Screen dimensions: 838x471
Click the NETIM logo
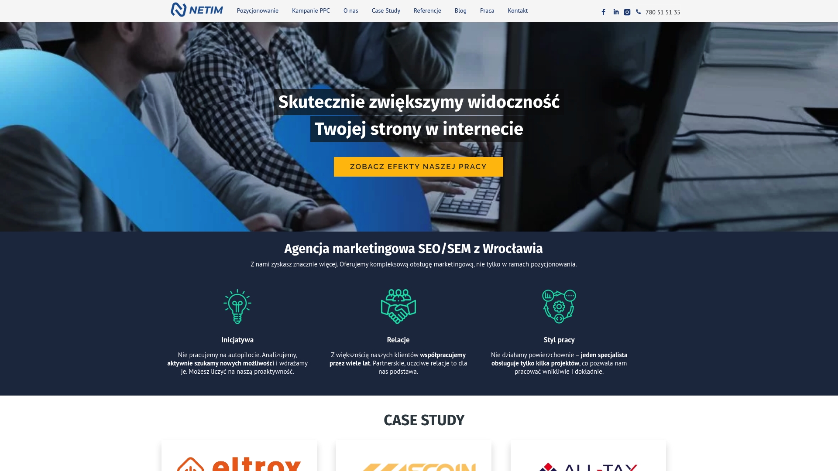pos(197,10)
